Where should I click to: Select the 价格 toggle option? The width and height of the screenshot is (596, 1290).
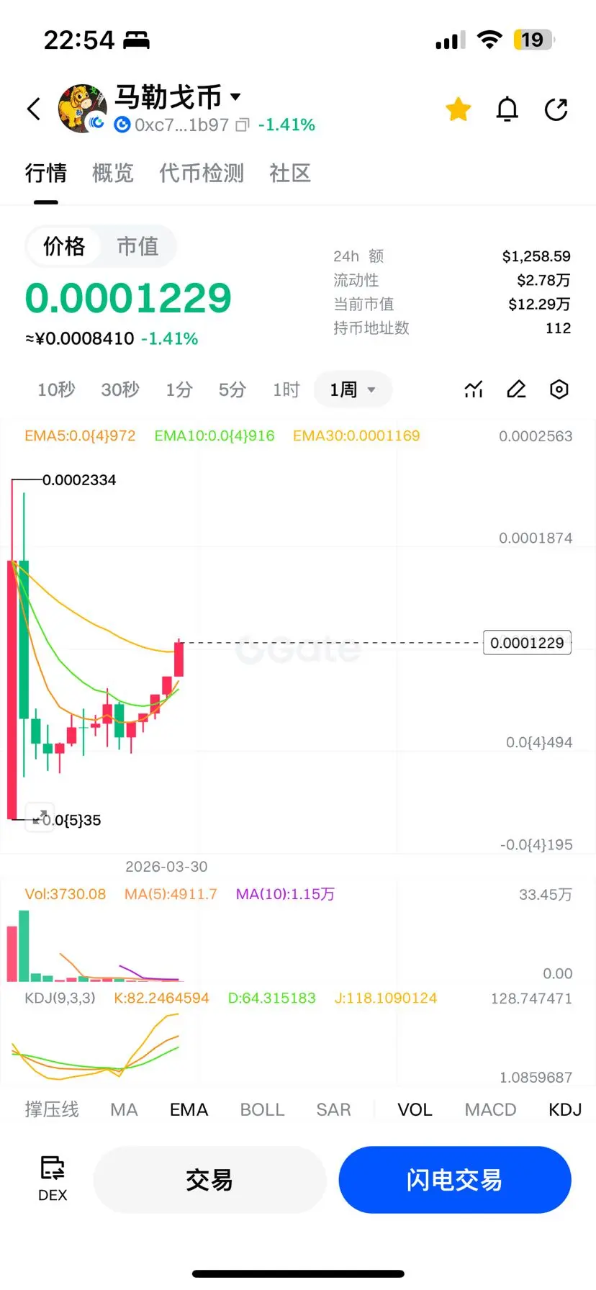[64, 246]
